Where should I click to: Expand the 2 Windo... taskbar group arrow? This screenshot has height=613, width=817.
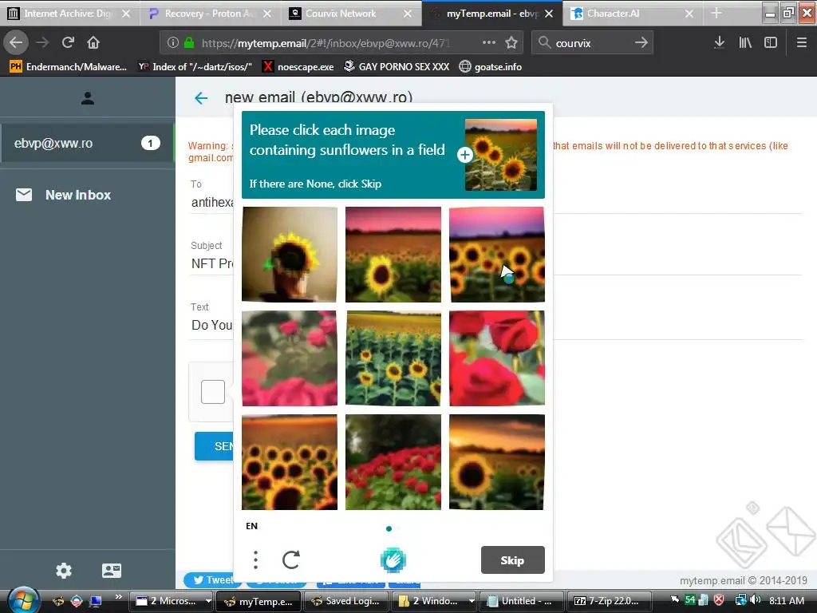pyautogui.click(x=471, y=601)
